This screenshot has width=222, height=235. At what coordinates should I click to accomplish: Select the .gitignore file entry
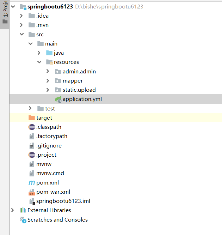[49, 145]
